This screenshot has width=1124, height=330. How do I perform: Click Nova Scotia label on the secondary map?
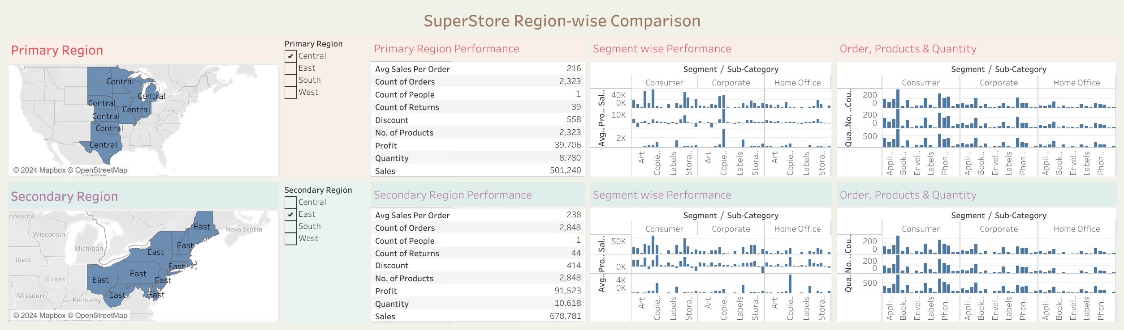click(243, 229)
